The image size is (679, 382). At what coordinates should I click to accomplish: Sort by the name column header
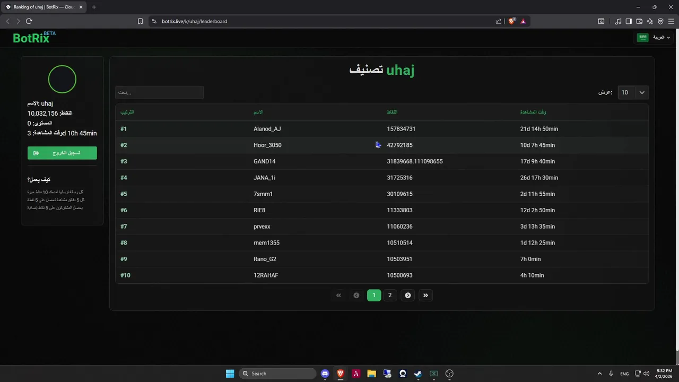pyautogui.click(x=258, y=112)
